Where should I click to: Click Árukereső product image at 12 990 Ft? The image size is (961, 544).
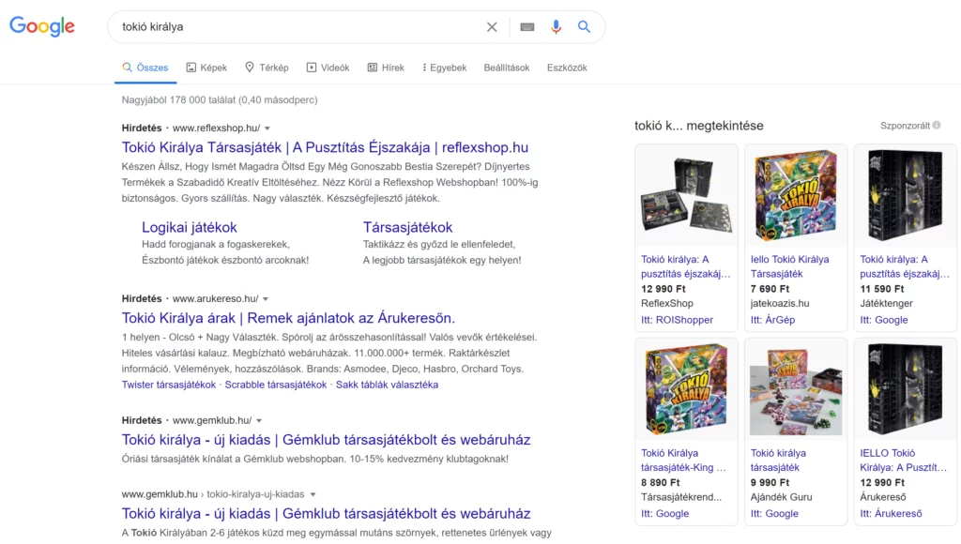(x=906, y=389)
